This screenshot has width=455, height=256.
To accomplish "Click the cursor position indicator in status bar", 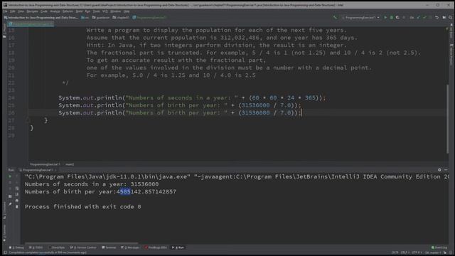I will 395,252.
